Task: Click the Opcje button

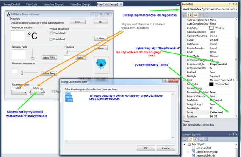Action: click(101, 48)
